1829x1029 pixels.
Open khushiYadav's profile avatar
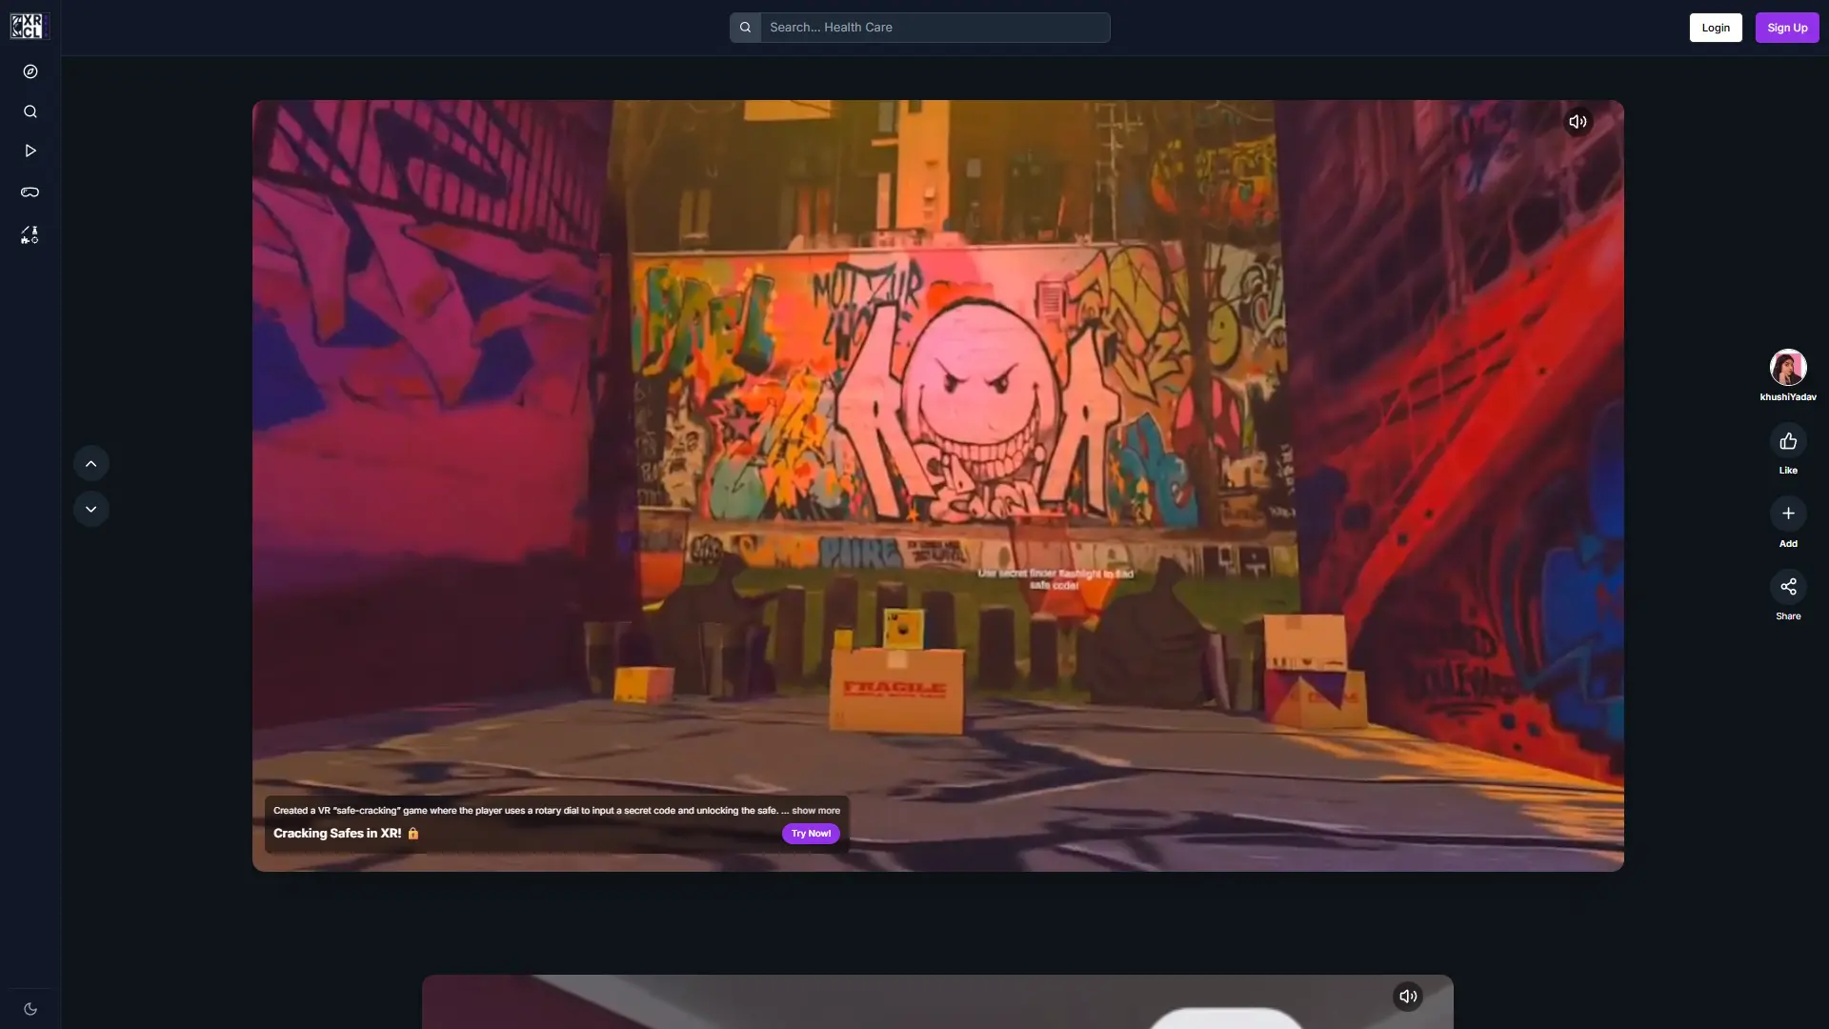point(1787,368)
